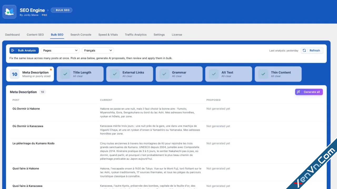Viewport: 337px width, 189px height.
Task: Switch to the Dashboard tab
Action: pos(12,35)
